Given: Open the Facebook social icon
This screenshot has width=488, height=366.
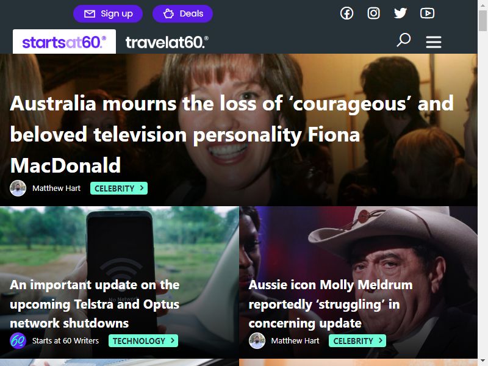Looking at the screenshot, I should click(346, 13).
